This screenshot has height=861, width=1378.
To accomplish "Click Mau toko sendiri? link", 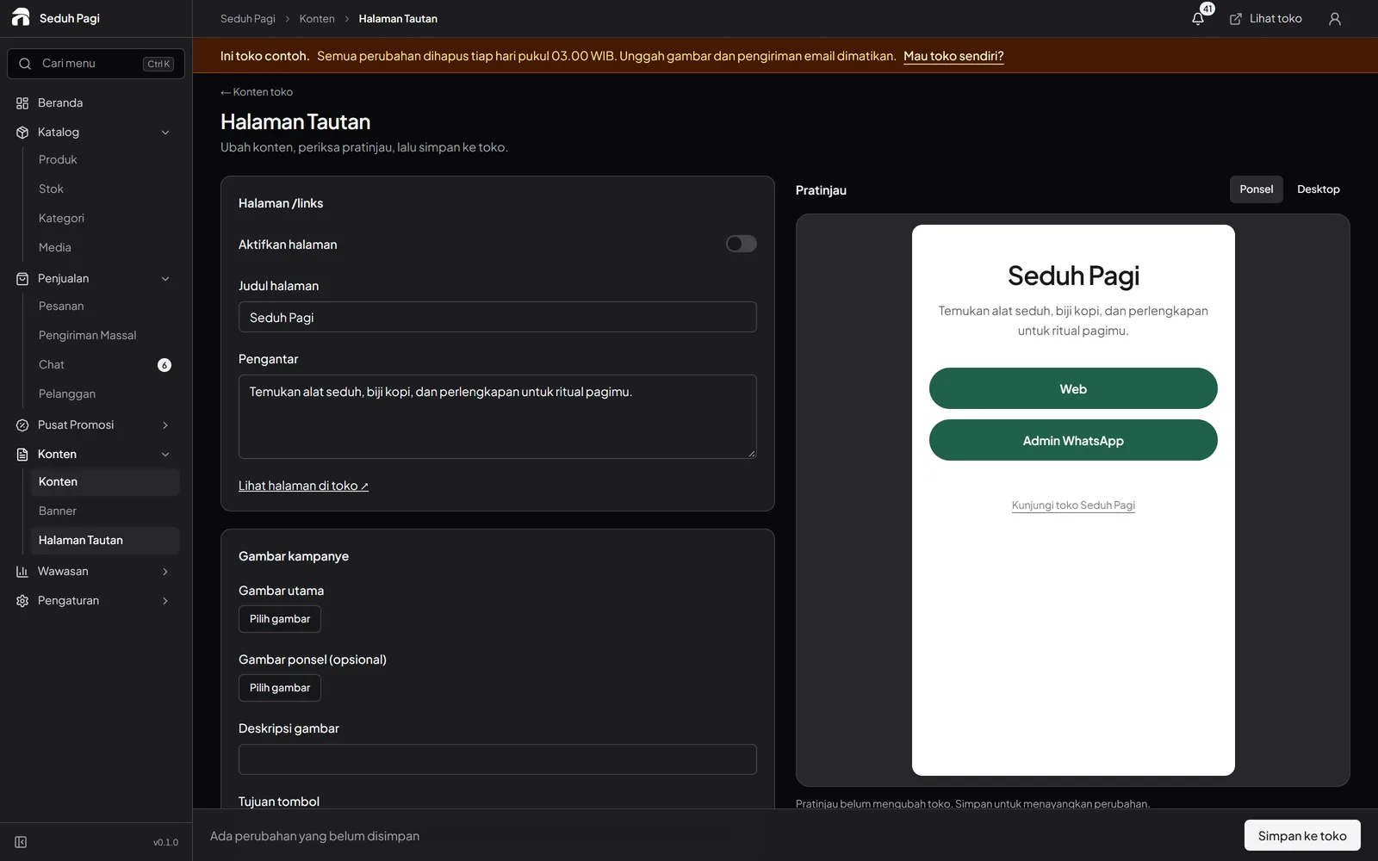I will [953, 56].
